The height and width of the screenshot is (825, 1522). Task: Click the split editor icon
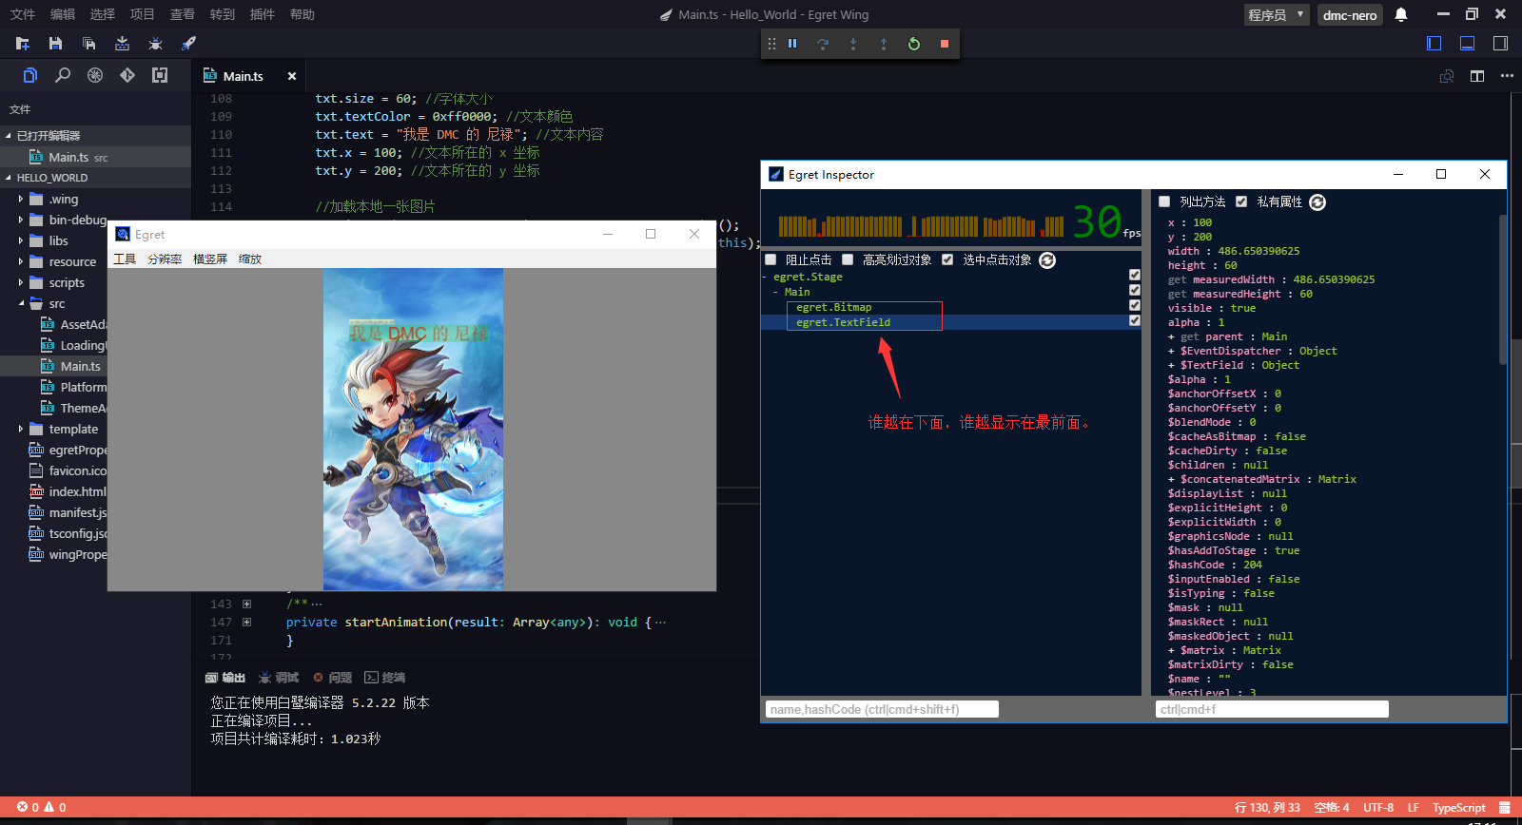click(1477, 76)
